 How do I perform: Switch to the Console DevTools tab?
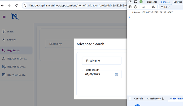click(165, 2)
